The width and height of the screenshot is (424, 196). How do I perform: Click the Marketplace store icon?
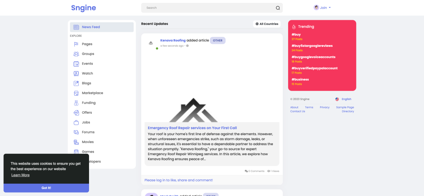pos(76,93)
